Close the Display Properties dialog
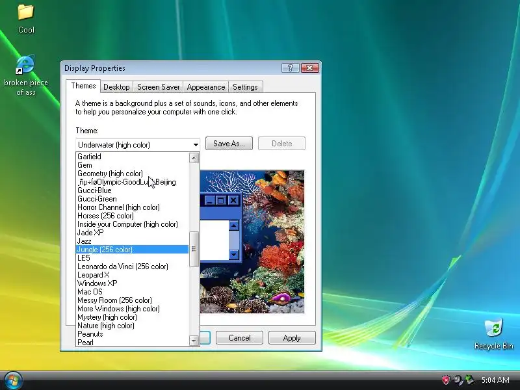 [x=310, y=68]
